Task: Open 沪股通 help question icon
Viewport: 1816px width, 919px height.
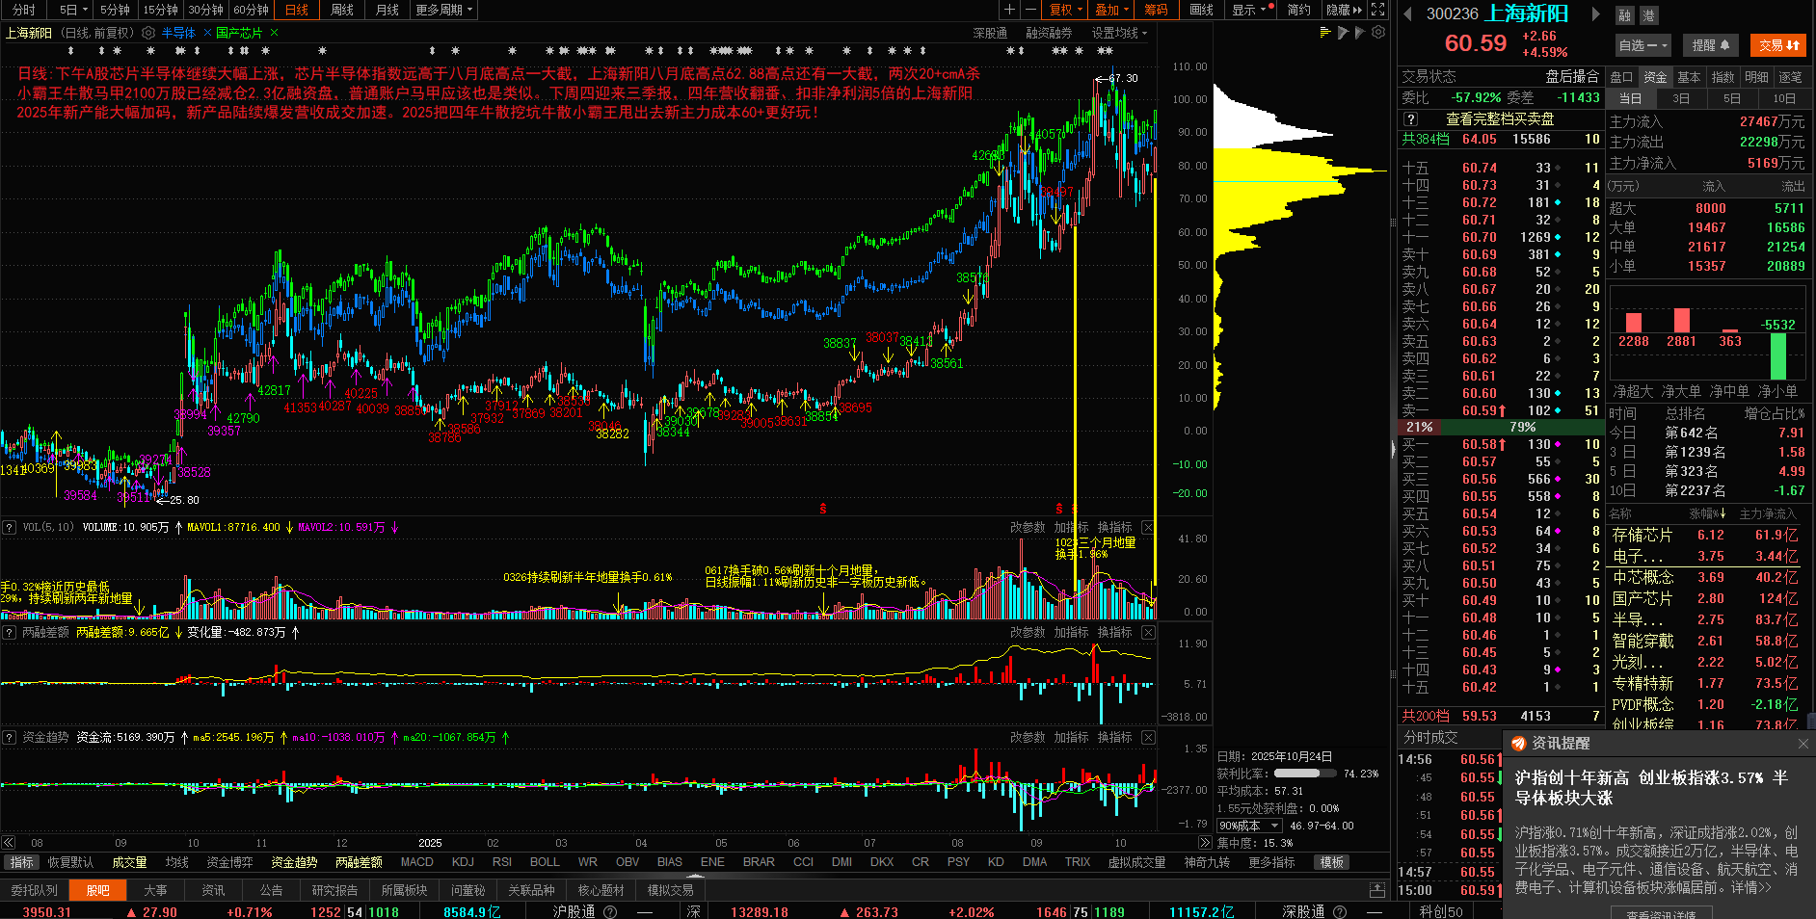Action: click(609, 911)
